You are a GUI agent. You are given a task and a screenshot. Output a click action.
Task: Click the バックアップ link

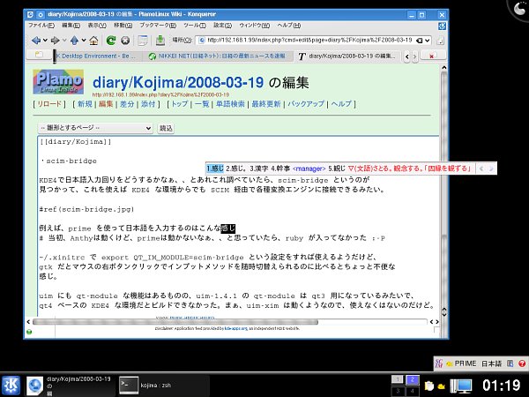coord(306,104)
